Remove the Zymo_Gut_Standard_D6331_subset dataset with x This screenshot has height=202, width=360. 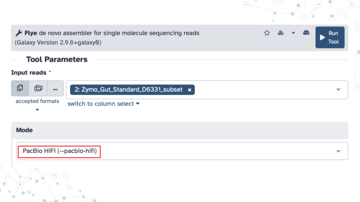190,90
